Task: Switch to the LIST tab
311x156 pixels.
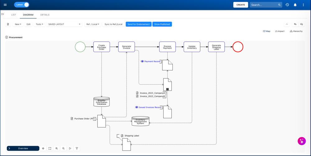Action: [x=14, y=15]
